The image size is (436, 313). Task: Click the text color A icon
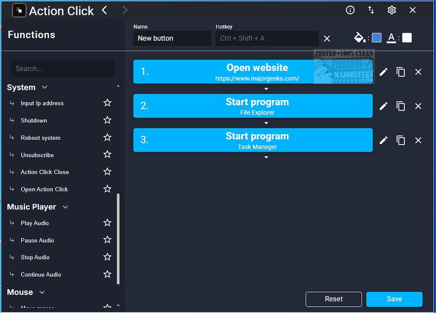click(391, 38)
